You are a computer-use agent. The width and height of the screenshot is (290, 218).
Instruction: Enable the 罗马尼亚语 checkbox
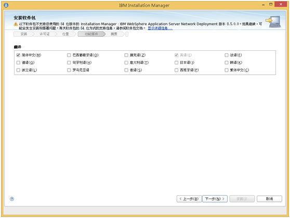69,70
